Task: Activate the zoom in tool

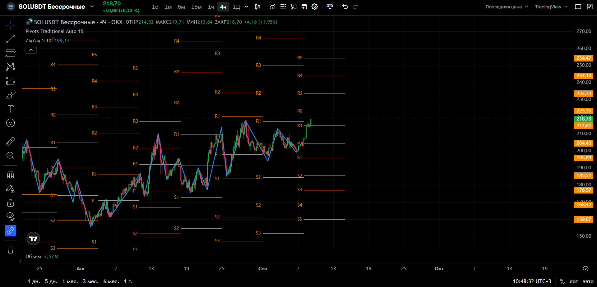Action: pos(11,156)
